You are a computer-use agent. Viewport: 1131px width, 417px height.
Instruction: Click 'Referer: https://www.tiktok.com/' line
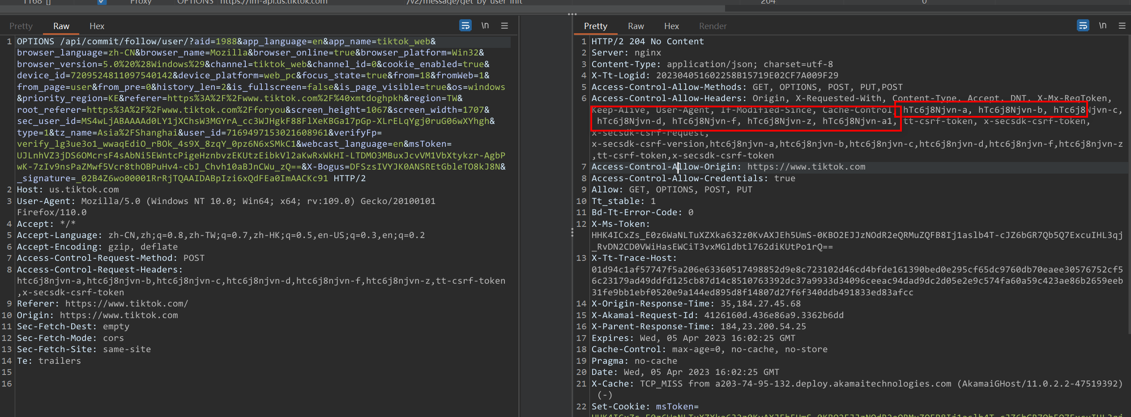point(102,303)
